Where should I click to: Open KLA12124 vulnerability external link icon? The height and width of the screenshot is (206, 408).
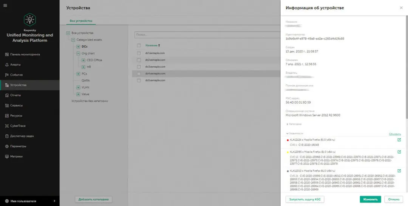(x=399, y=140)
